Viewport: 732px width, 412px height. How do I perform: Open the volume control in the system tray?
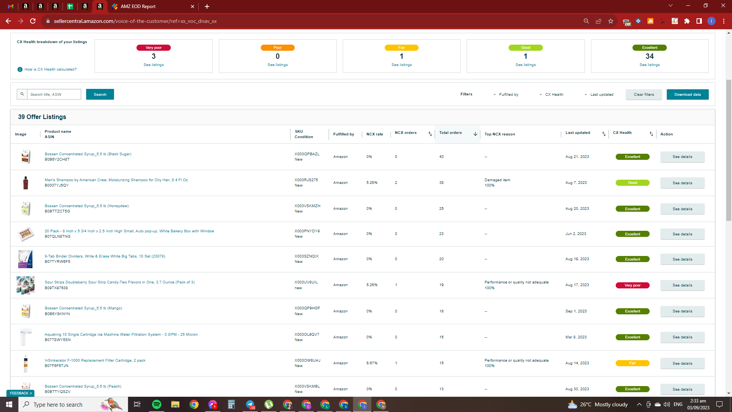[x=666, y=404]
